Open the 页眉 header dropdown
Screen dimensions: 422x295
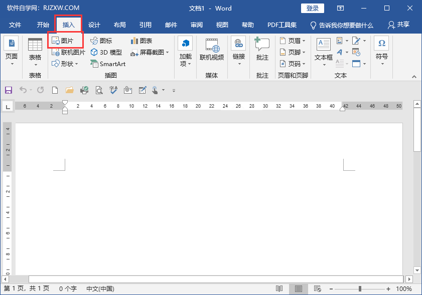293,40
